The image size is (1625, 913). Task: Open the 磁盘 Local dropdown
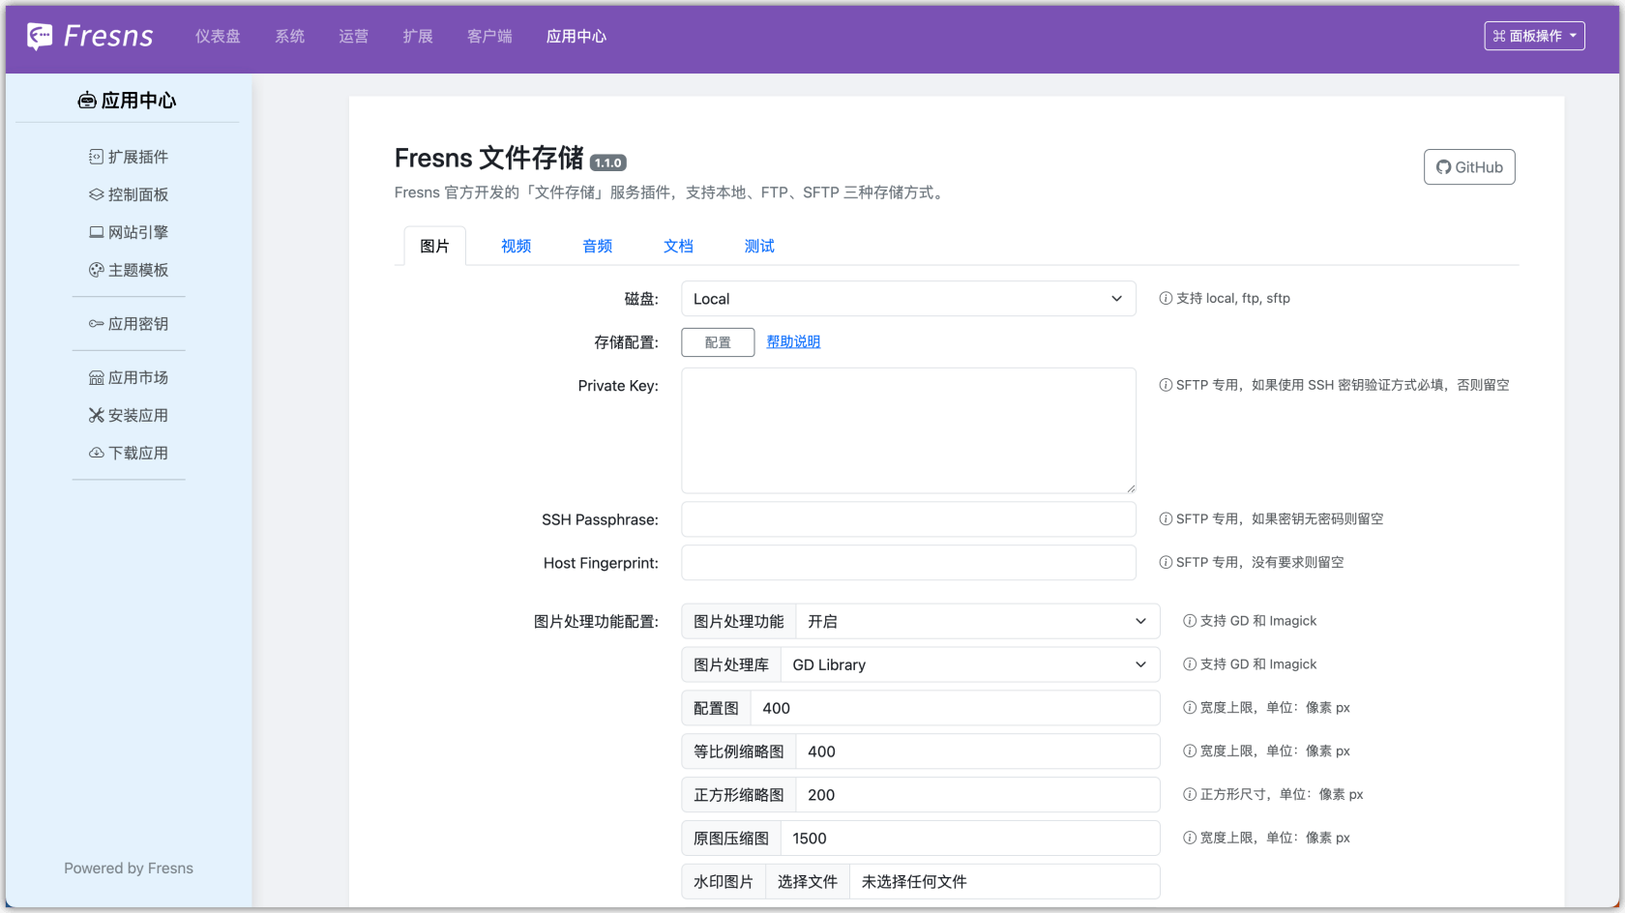908,299
